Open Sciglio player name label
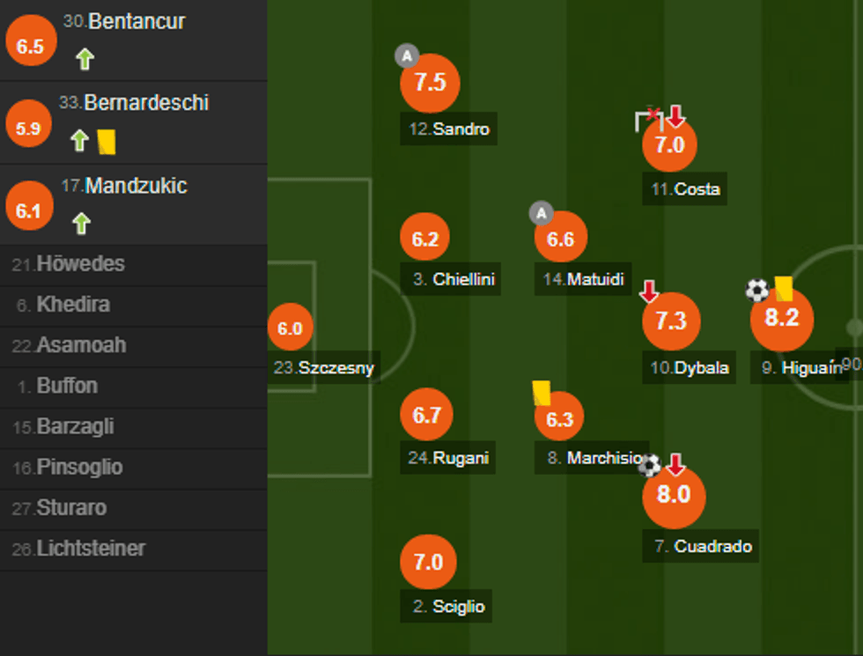863x656 pixels. pos(448,606)
